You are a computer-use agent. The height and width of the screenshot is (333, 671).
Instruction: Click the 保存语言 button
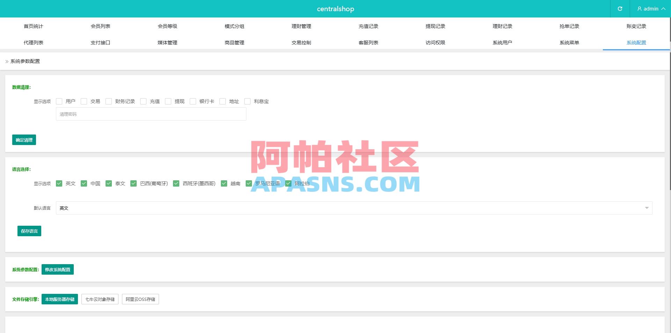(29, 231)
